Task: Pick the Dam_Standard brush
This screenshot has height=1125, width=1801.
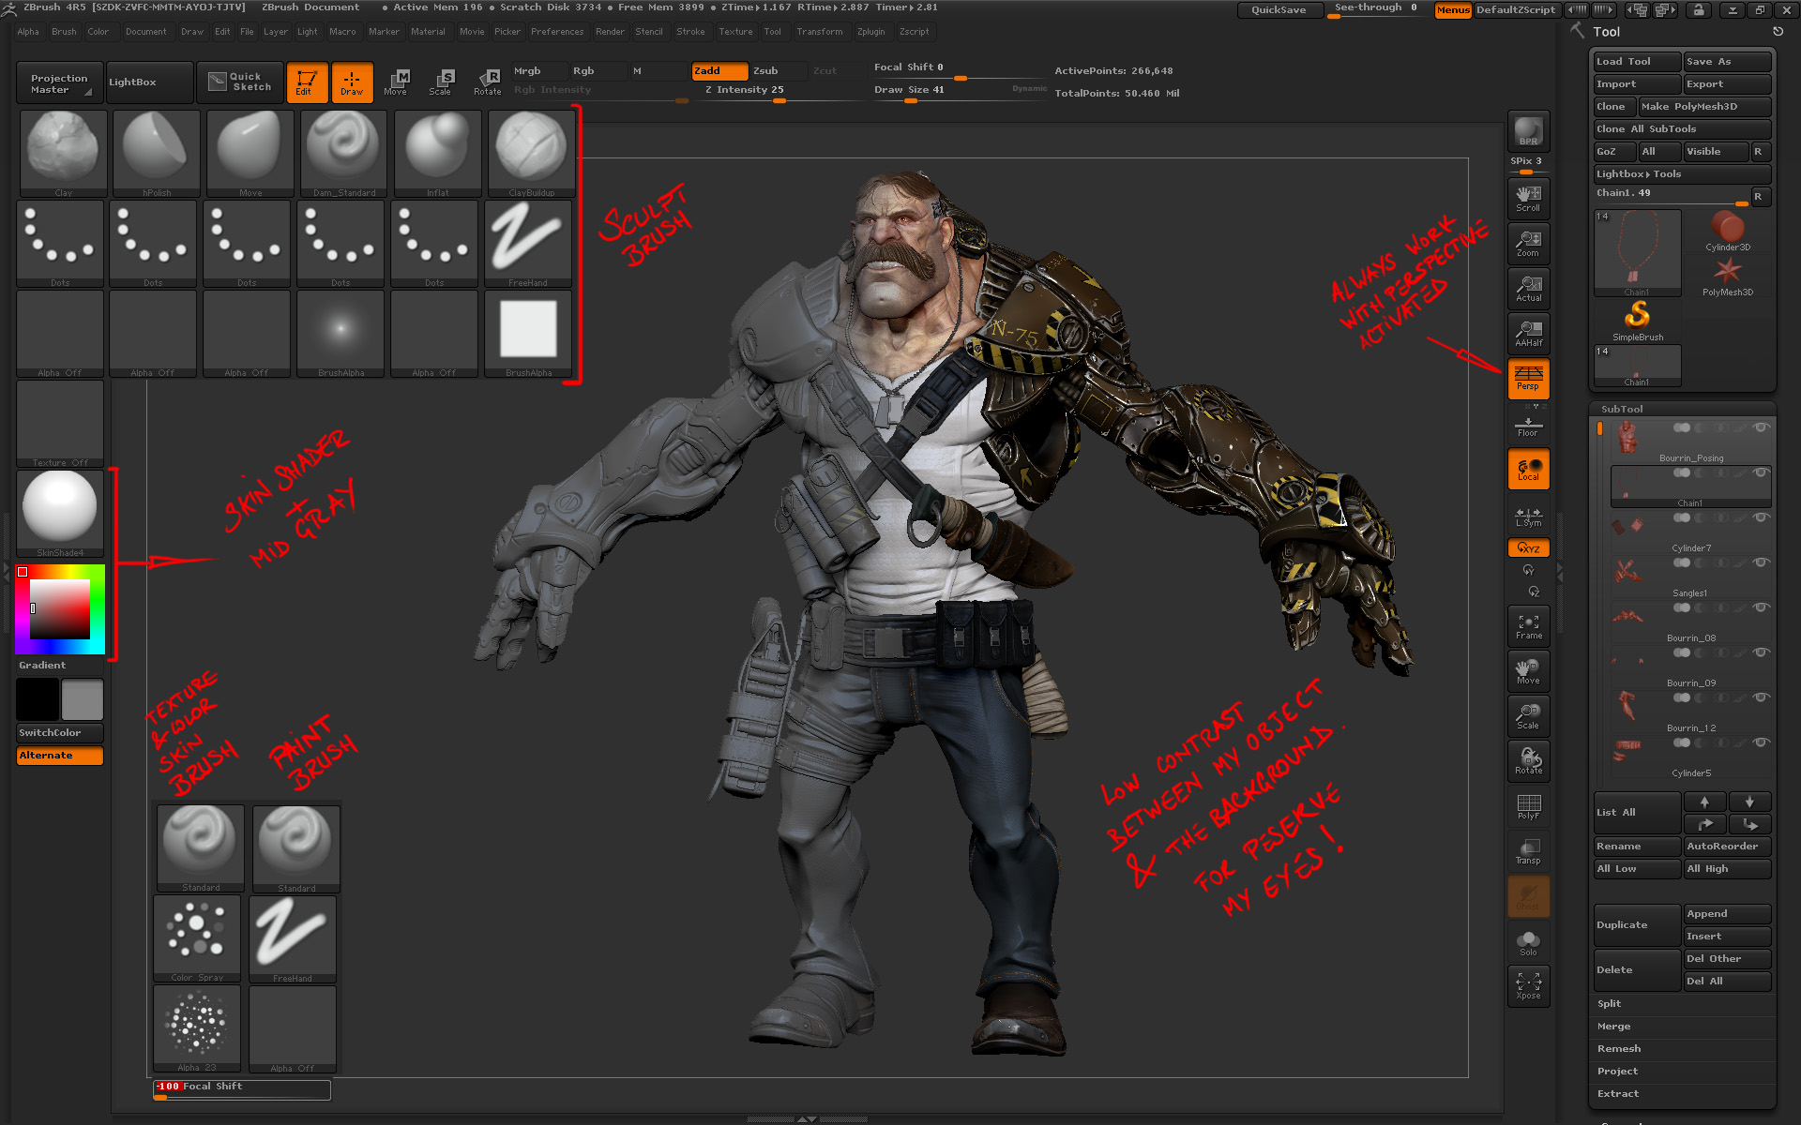Action: coord(344,154)
